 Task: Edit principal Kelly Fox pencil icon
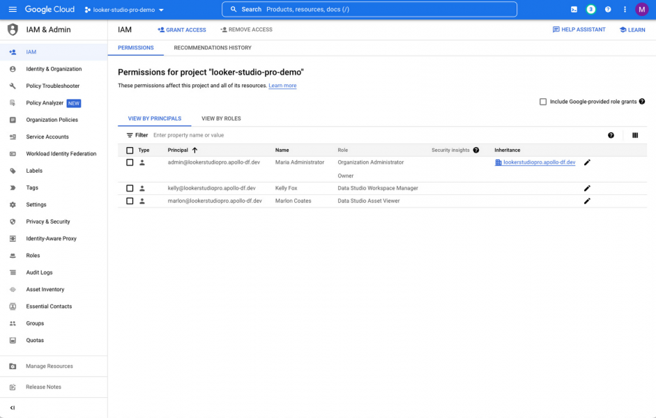tap(587, 188)
